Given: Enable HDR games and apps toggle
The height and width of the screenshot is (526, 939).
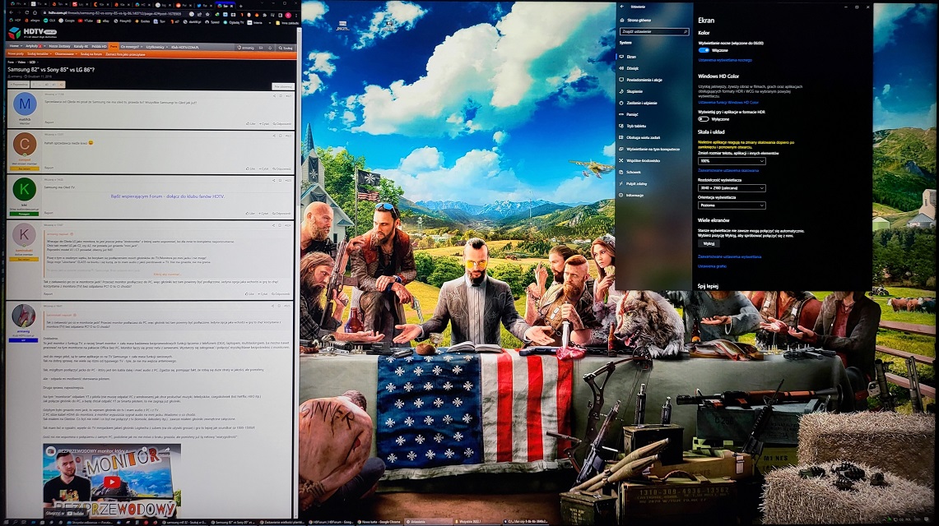Looking at the screenshot, I should [x=704, y=119].
